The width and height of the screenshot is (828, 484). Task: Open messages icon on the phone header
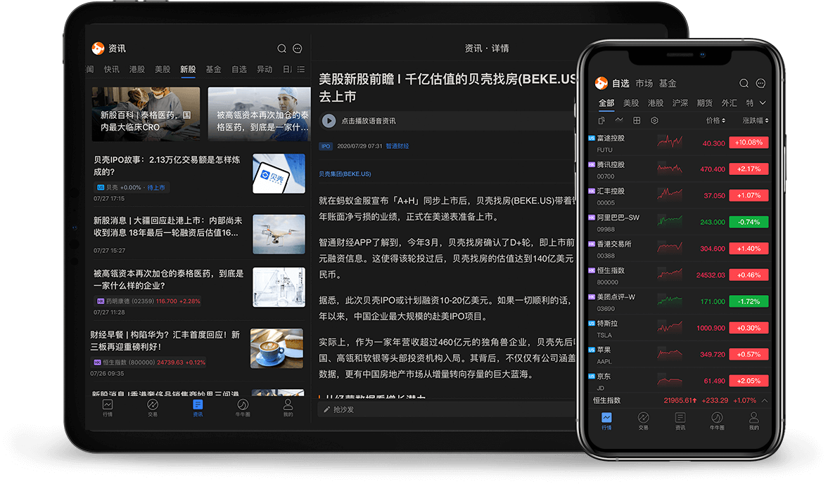[x=761, y=84]
